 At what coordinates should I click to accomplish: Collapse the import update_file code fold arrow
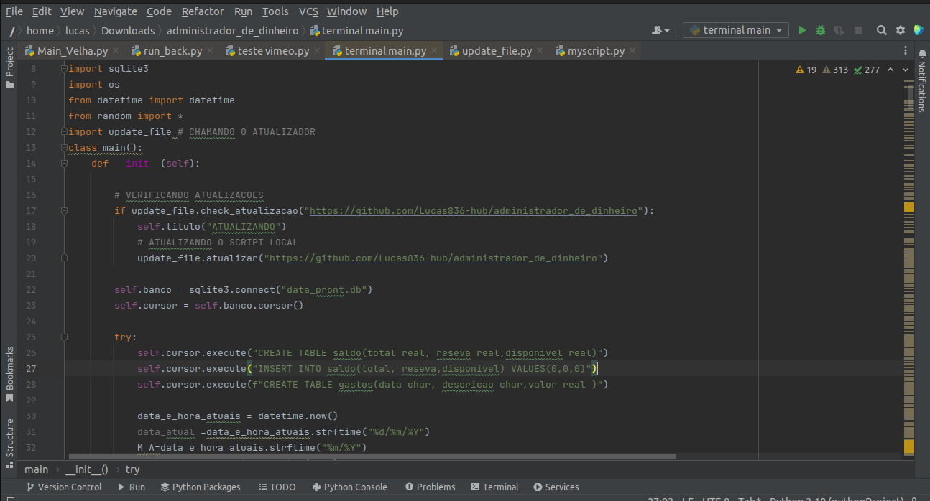click(64, 131)
